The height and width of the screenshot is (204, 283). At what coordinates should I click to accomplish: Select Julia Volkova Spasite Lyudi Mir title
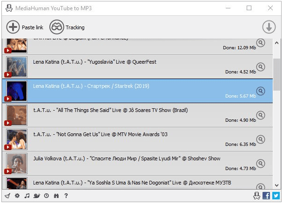127,158
